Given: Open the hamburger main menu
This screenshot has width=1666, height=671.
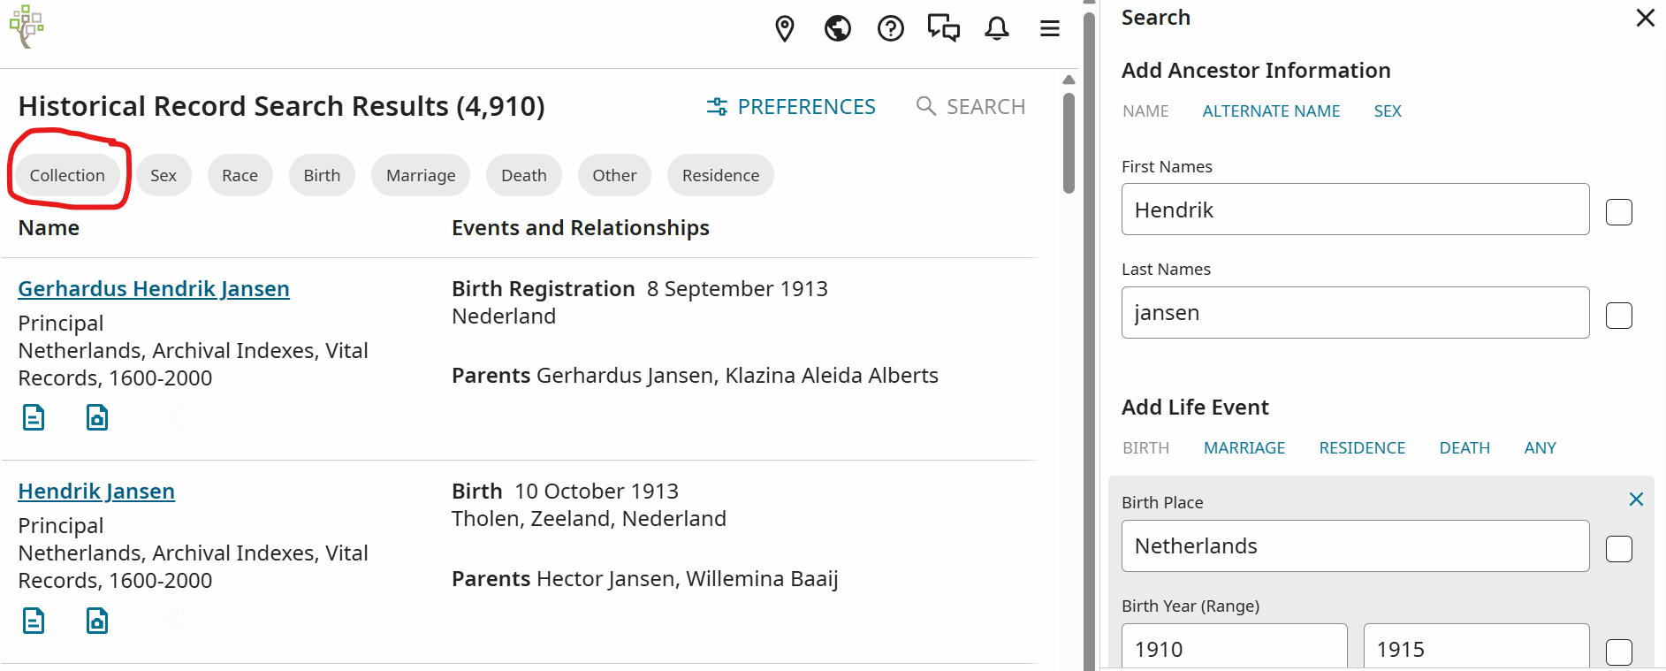Looking at the screenshot, I should (x=1050, y=29).
